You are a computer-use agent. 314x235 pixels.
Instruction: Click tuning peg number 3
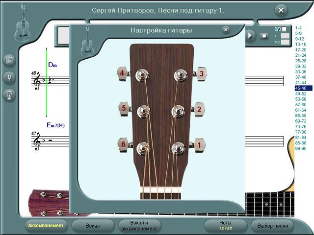point(200,74)
